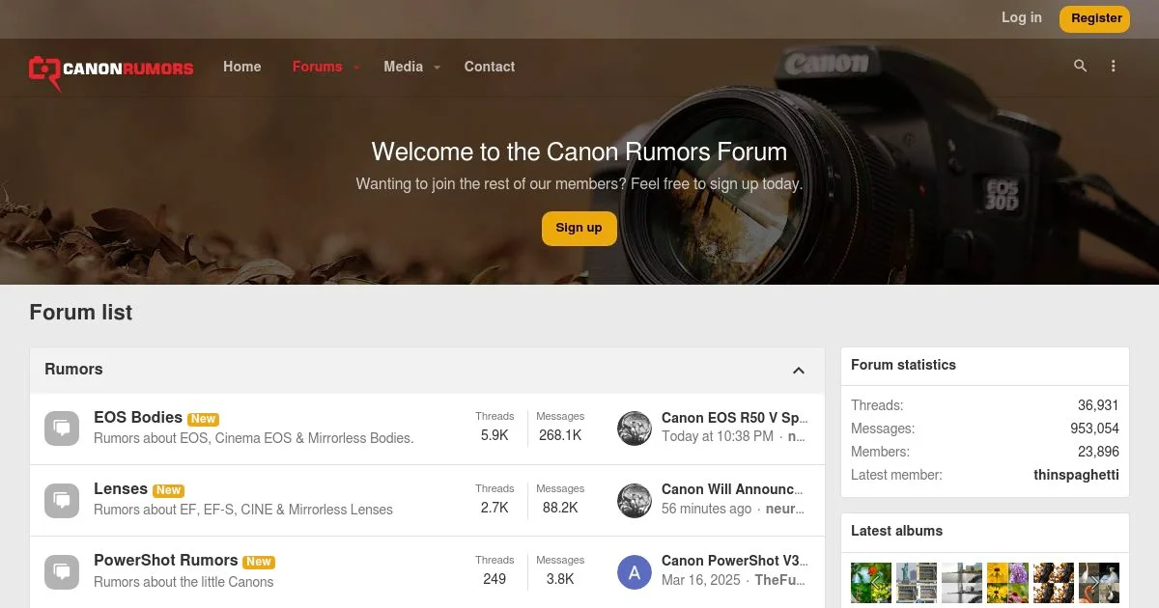Click Lenses messages count 88.2K
This screenshot has width=1159, height=608.
tap(560, 508)
